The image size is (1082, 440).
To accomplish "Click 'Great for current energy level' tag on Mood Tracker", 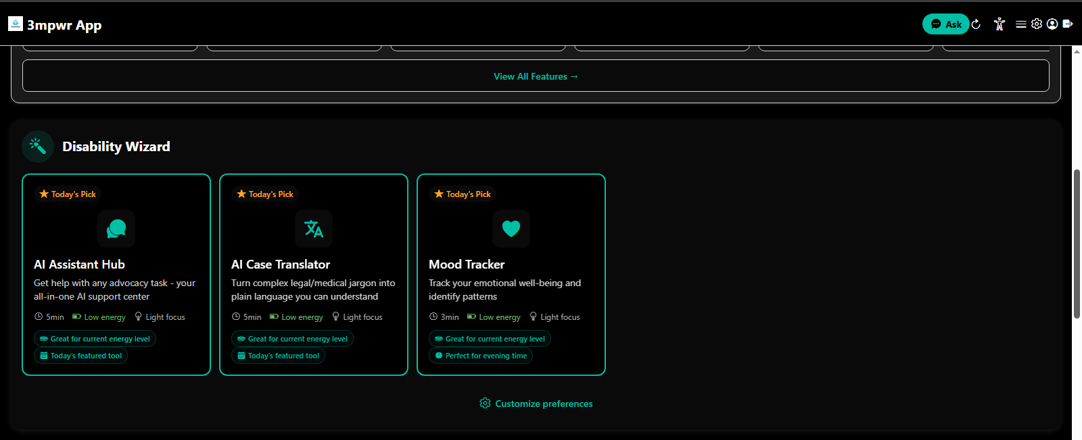I will pyautogui.click(x=490, y=339).
